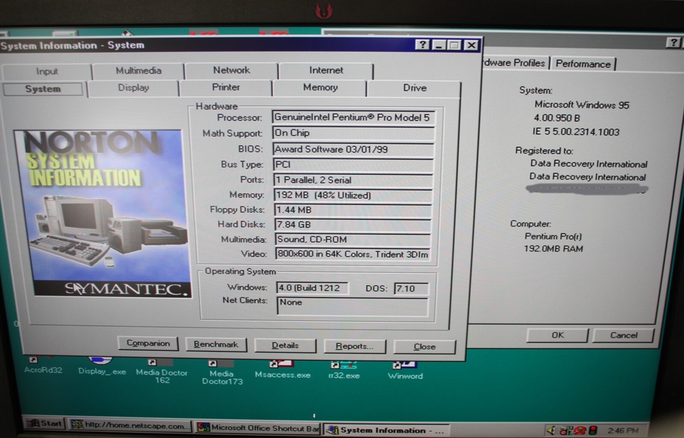Open the Start menu

point(44,424)
